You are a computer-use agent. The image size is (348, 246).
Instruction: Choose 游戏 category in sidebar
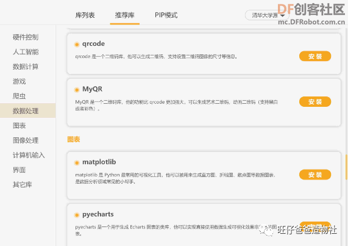(x=19, y=81)
